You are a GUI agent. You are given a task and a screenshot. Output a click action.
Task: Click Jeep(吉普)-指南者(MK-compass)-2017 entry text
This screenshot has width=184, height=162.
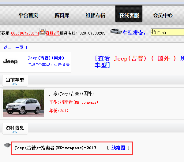(55, 148)
